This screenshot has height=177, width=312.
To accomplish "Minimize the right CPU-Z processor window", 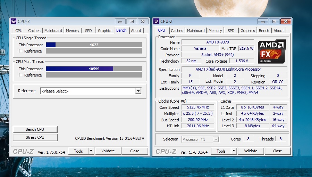I will (x=263, y=21).
